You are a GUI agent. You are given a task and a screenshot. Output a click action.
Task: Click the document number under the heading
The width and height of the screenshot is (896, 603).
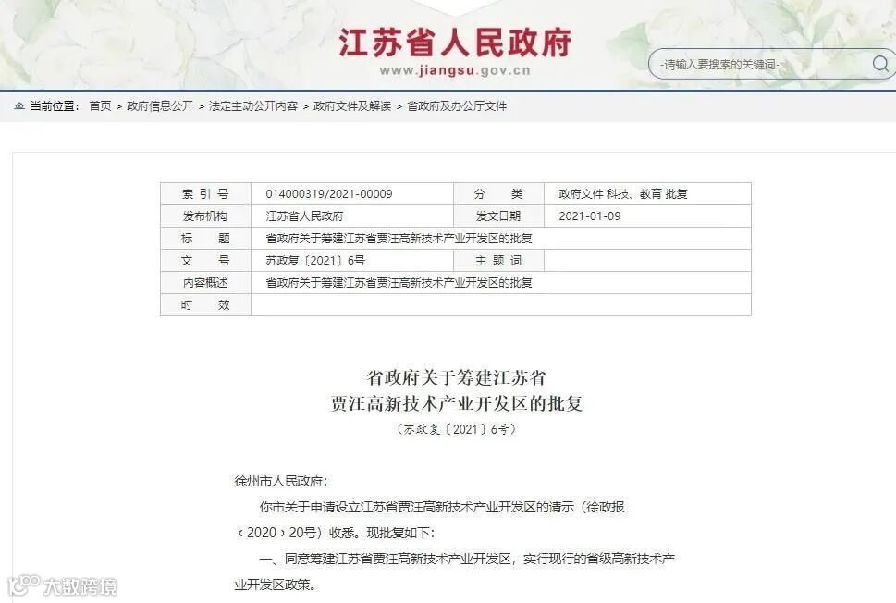pyautogui.click(x=456, y=429)
